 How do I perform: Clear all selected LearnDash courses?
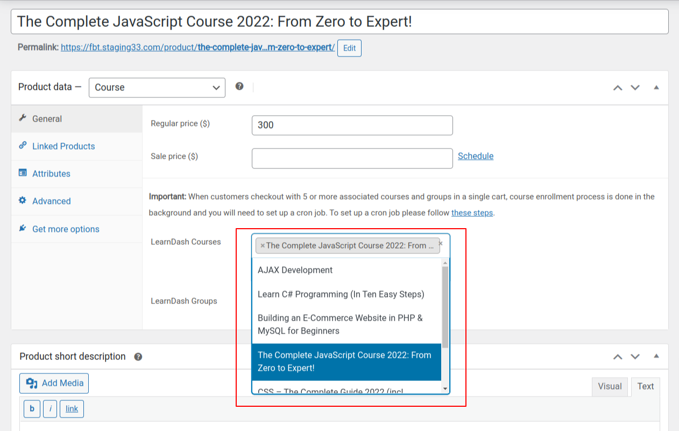(x=441, y=244)
